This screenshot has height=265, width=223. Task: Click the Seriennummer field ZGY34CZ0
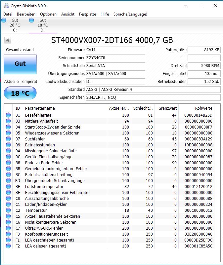click(115, 58)
